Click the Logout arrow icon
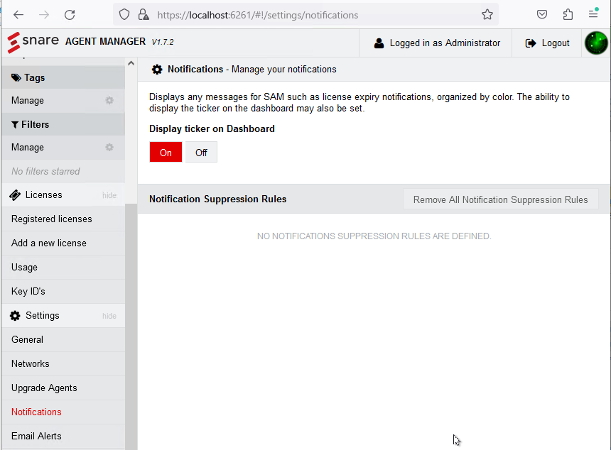Image resolution: width=611 pixels, height=450 pixels. click(531, 43)
